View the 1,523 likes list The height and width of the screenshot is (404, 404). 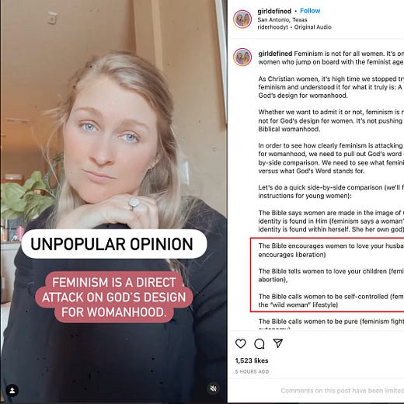tap(252, 360)
